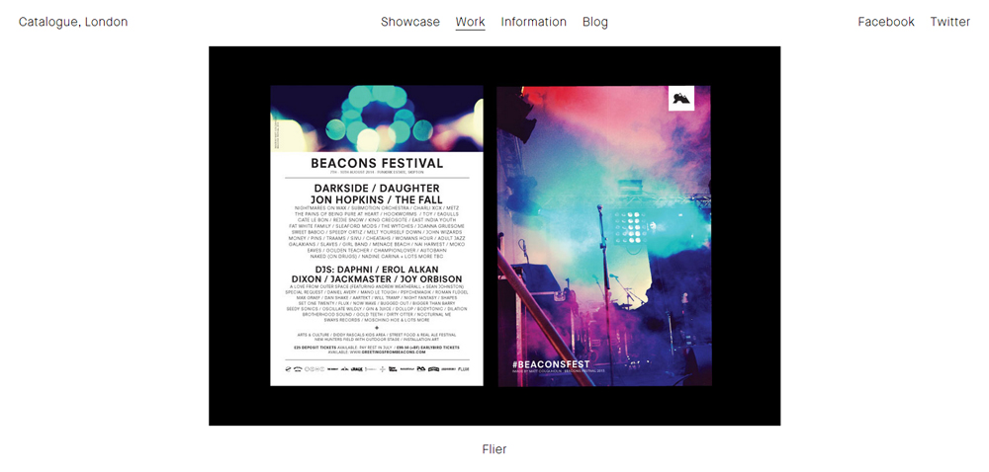Click the #BEACONSFEST hashtag on the flier

click(x=551, y=364)
